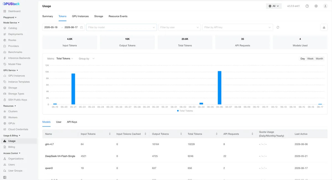Open the help question mark icon
Screen dimensions: 332x180
(307, 6)
